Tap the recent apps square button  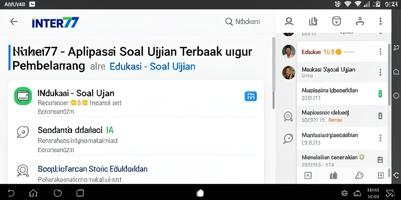tap(80, 193)
